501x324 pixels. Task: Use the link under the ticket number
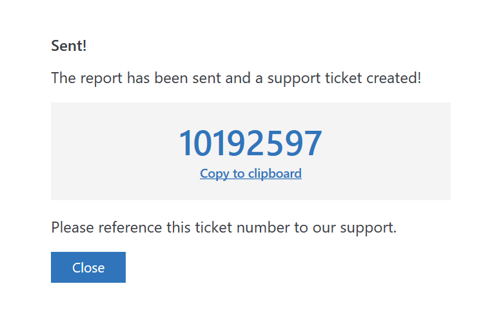[x=250, y=173]
